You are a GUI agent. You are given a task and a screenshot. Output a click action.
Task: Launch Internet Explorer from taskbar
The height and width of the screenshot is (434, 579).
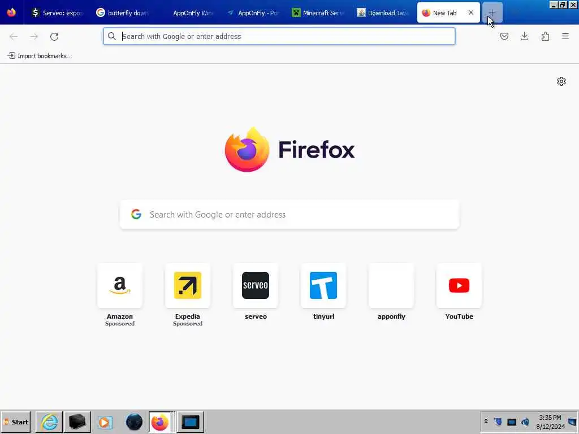[x=49, y=422]
